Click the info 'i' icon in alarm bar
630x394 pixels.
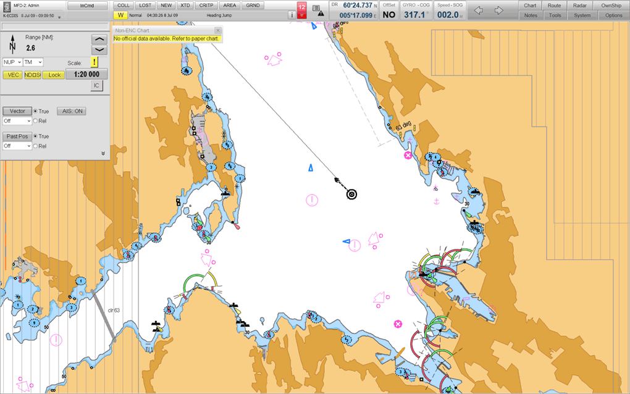(292, 15)
